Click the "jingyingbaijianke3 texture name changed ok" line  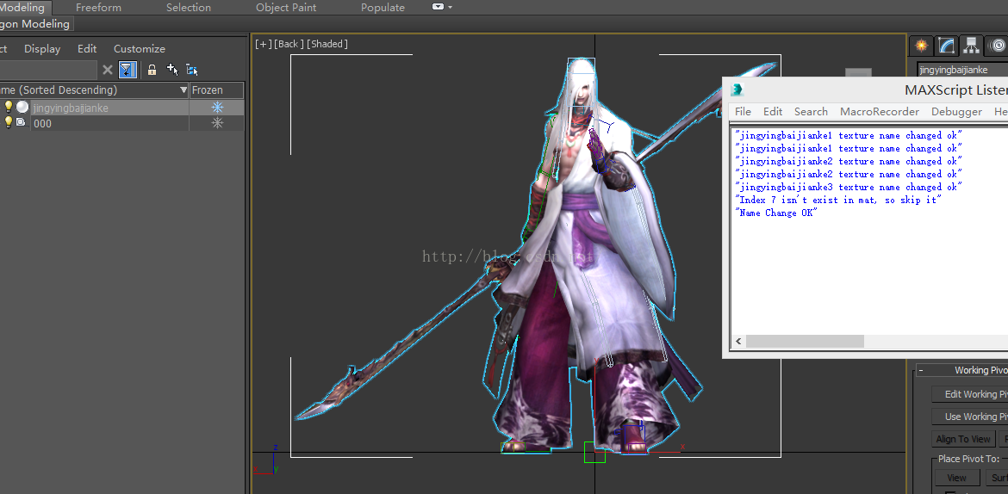[849, 187]
